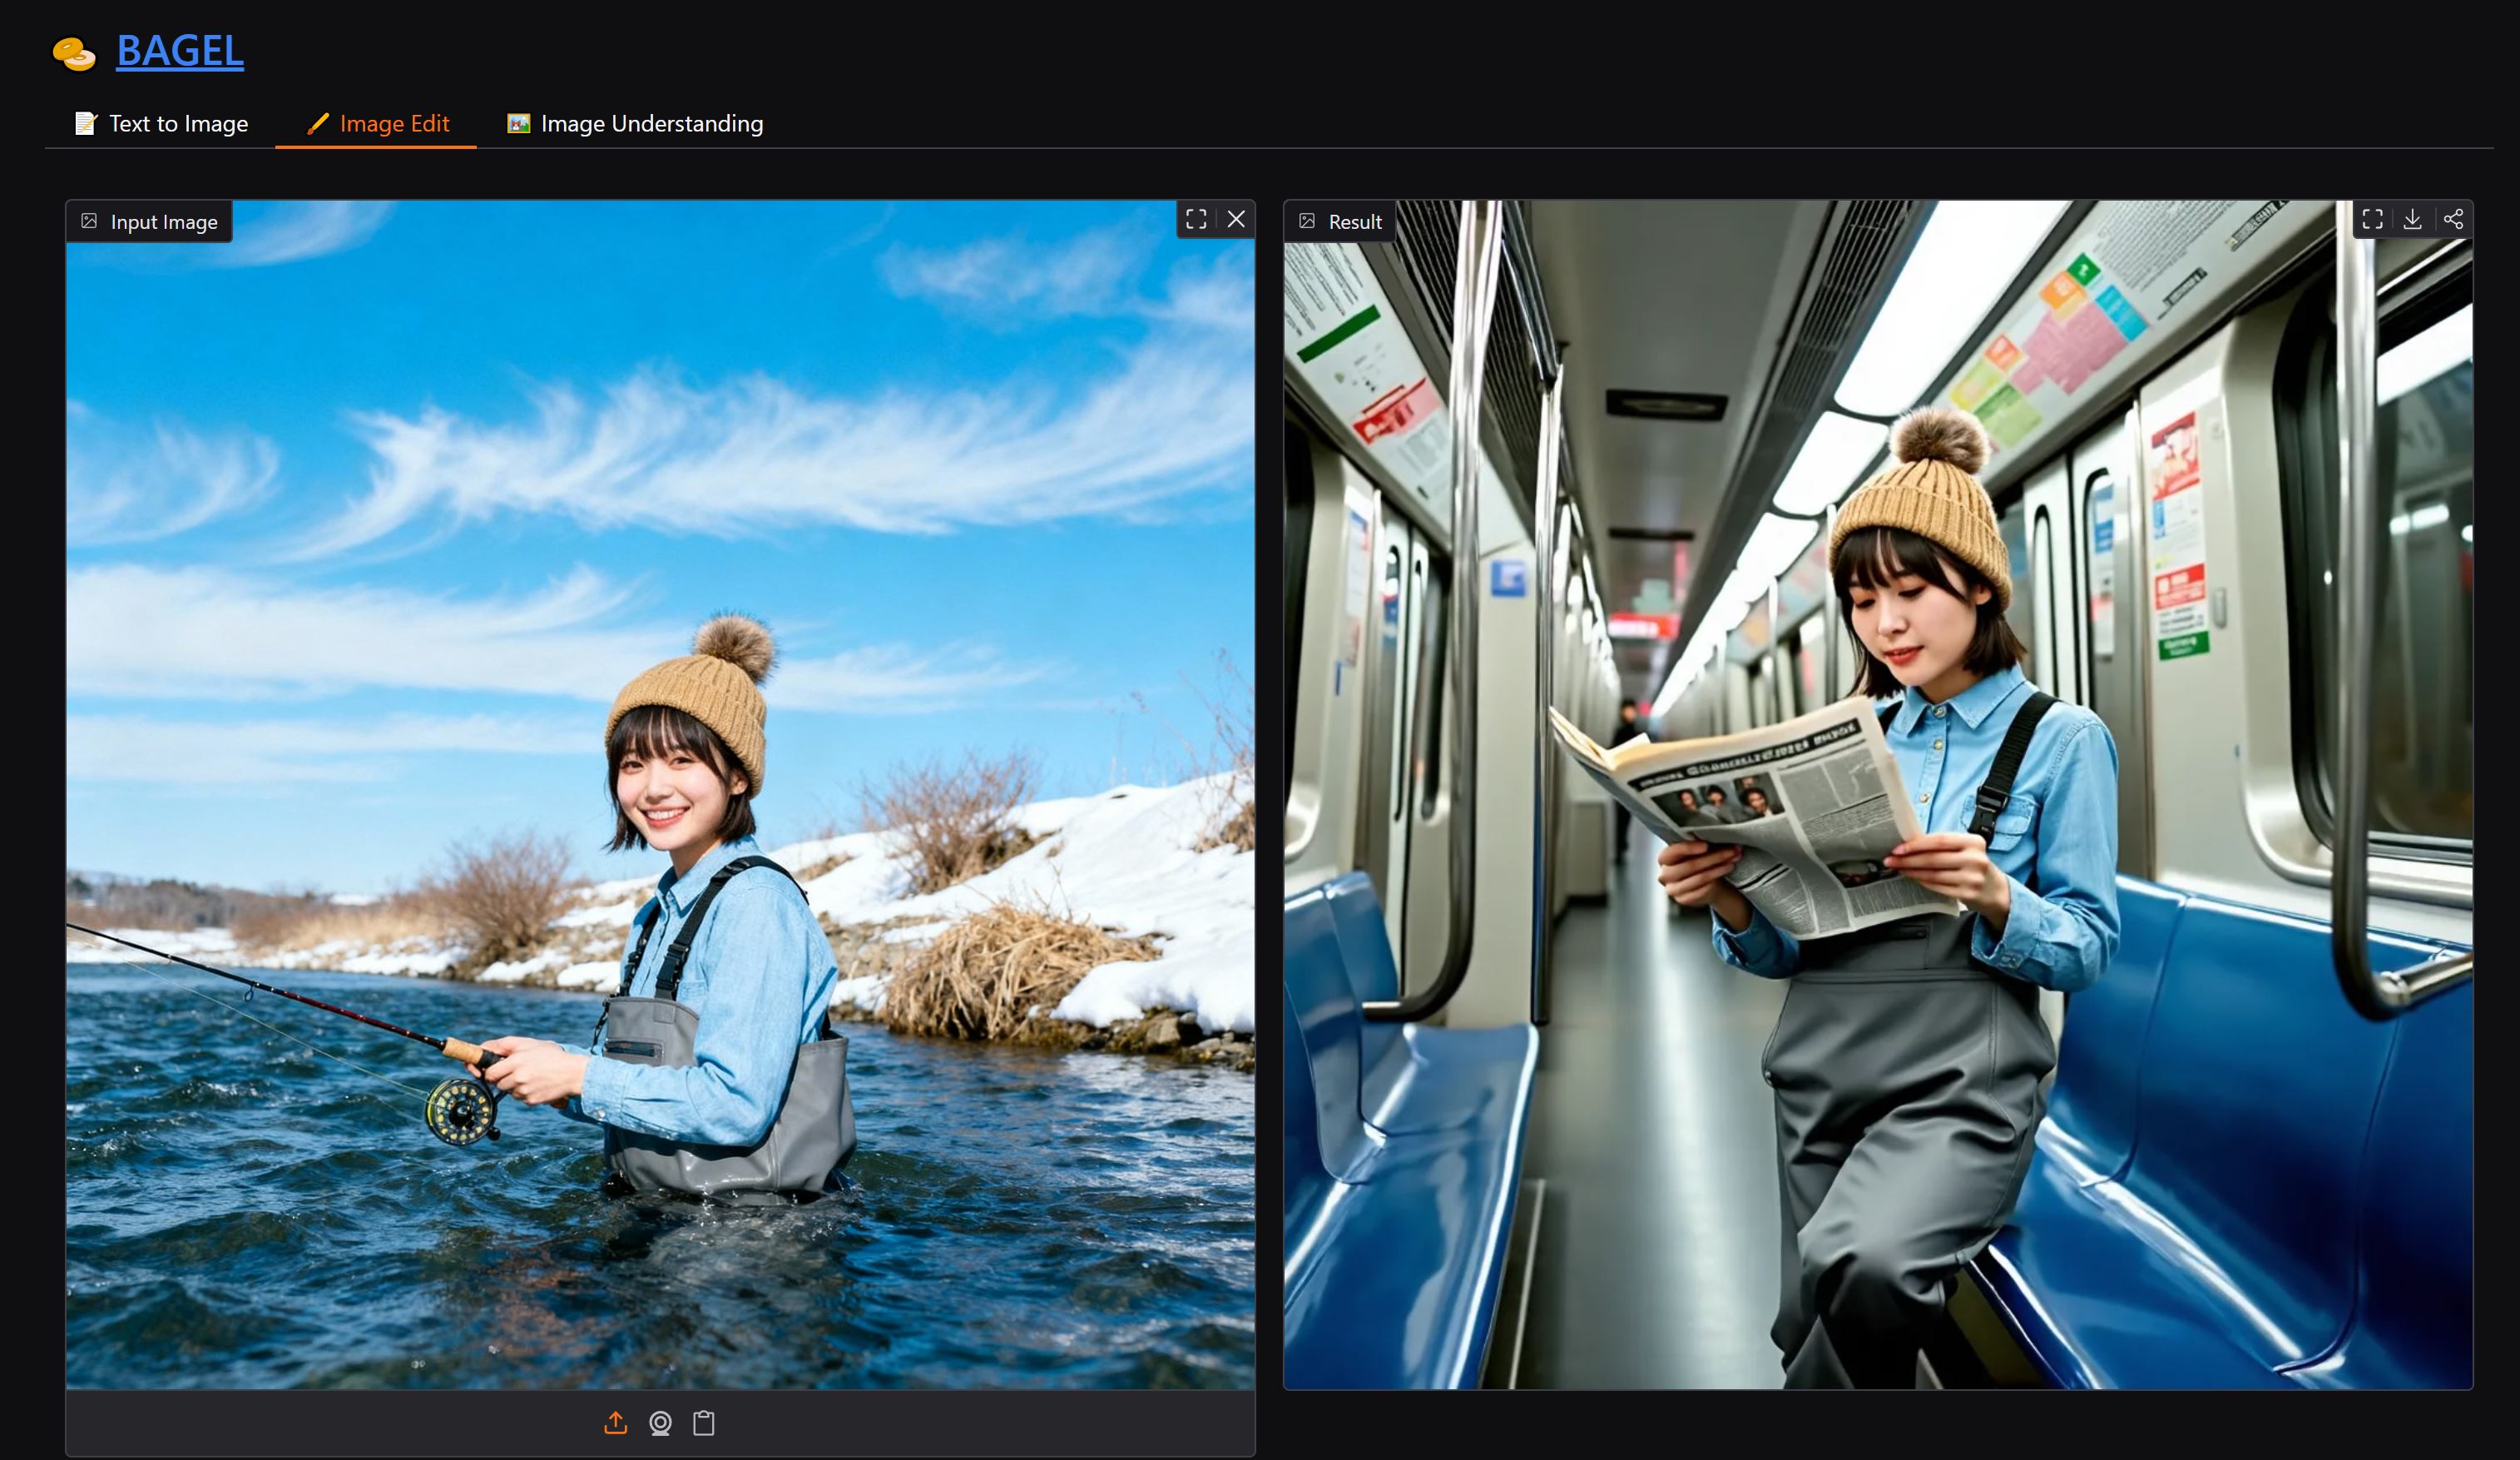
Task: Click the subway newspaper result image
Action: (1878, 801)
